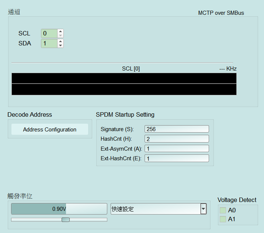
Task: Click the SDA channel value field
Action: point(49,43)
